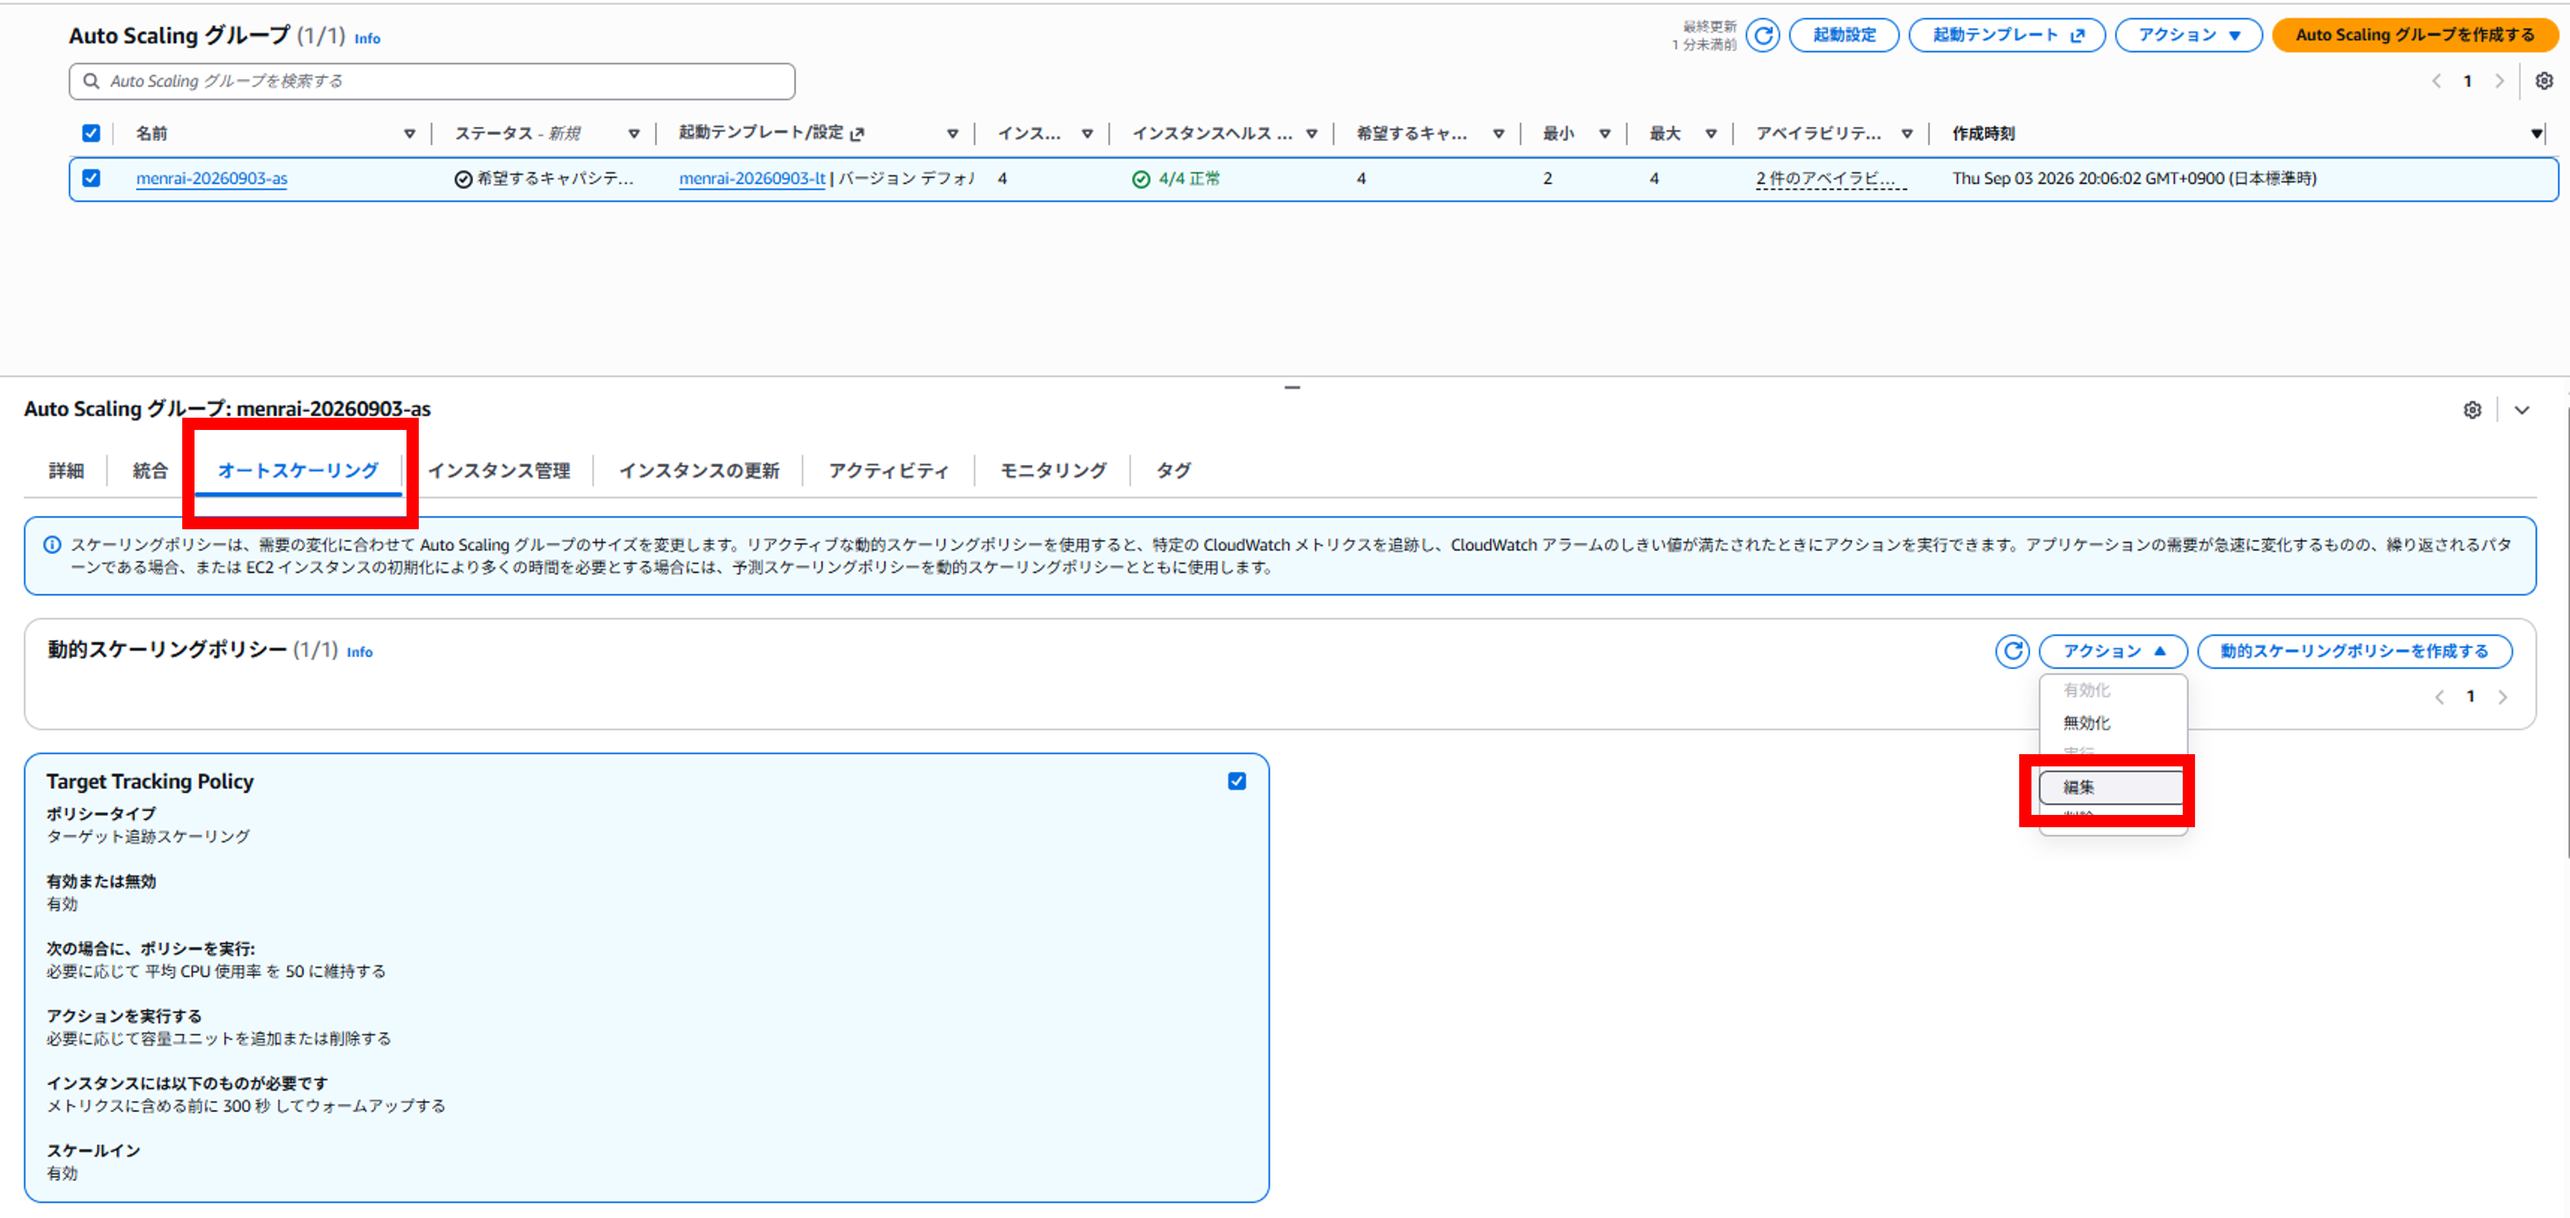
Task: Click the split panel resize handle
Action: pyautogui.click(x=1292, y=387)
